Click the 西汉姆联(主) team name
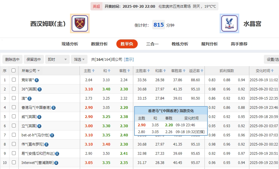 [x=48, y=24]
